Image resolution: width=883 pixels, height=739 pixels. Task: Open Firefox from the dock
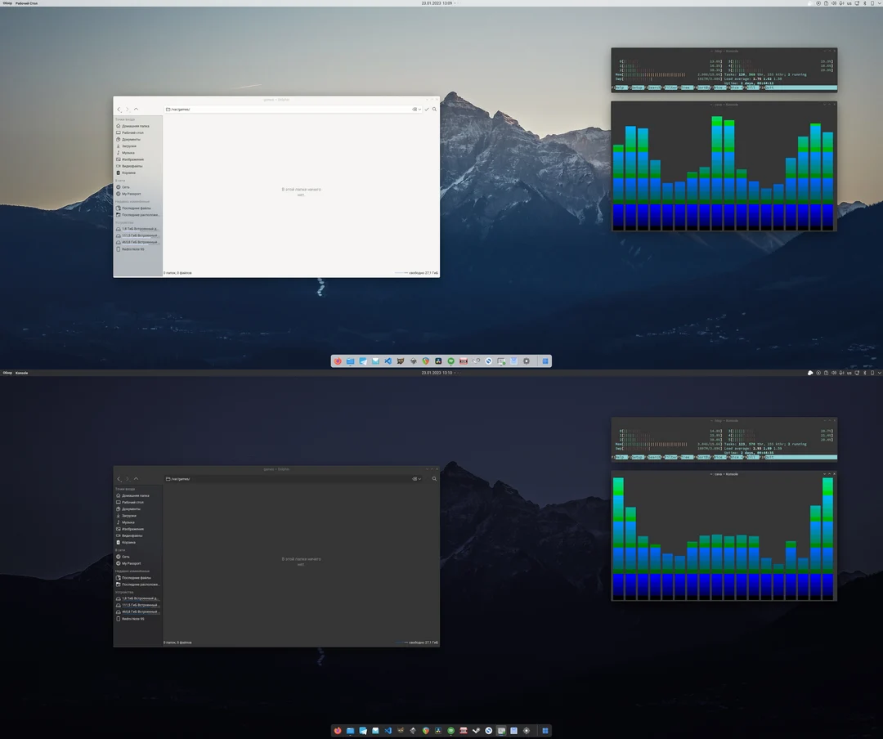337,361
